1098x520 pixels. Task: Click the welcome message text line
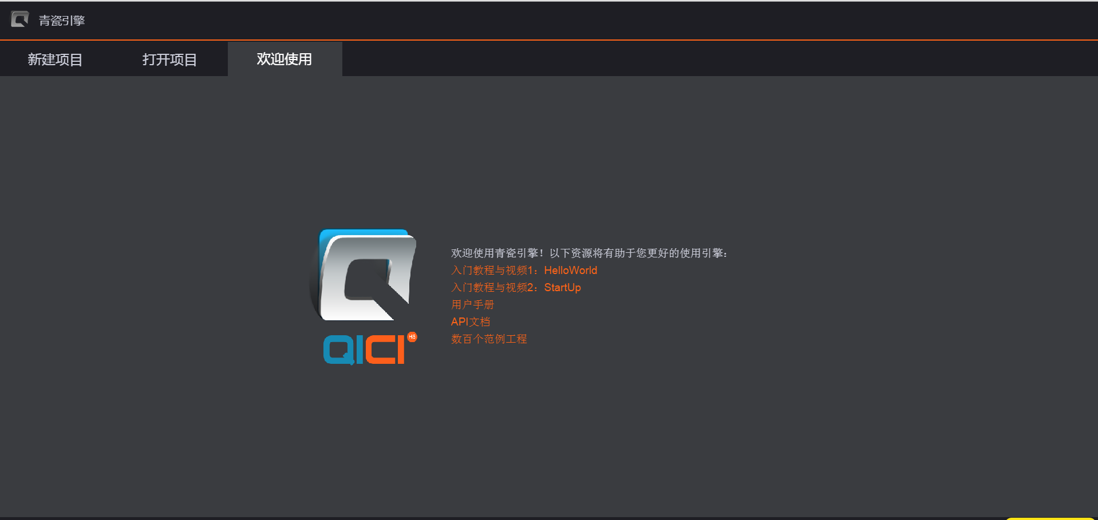[x=589, y=253]
